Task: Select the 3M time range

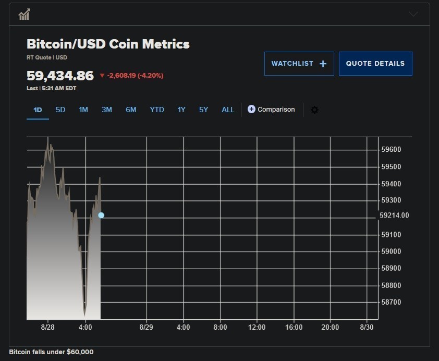Action: pyautogui.click(x=107, y=110)
